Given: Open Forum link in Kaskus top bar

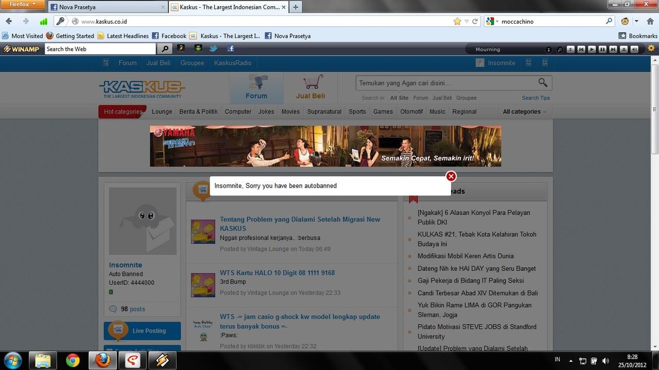Looking at the screenshot, I should [x=128, y=63].
